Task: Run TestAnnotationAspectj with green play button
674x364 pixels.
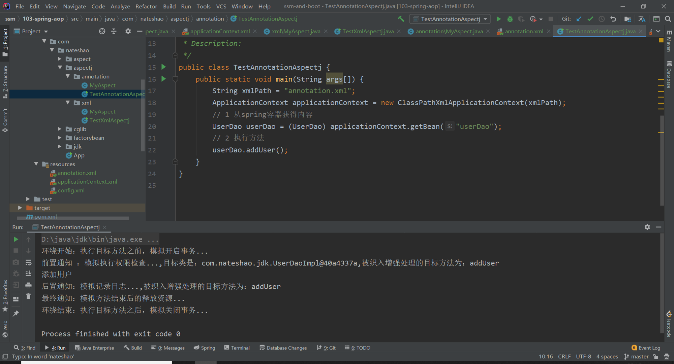Action: click(x=498, y=19)
